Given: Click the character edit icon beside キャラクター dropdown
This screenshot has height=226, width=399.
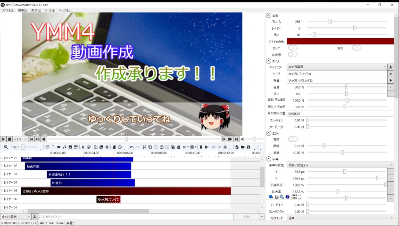Looking at the screenshot, I should [391, 67].
